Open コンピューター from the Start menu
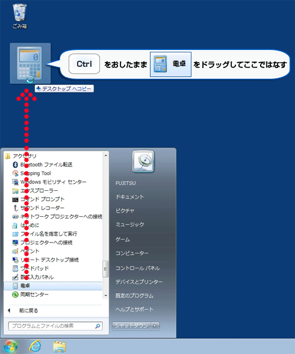Screen dimensions: 295x354 [x=132, y=253]
